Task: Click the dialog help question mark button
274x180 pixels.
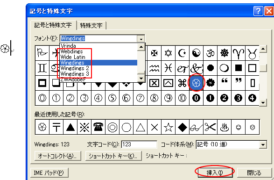Action: click(x=258, y=11)
